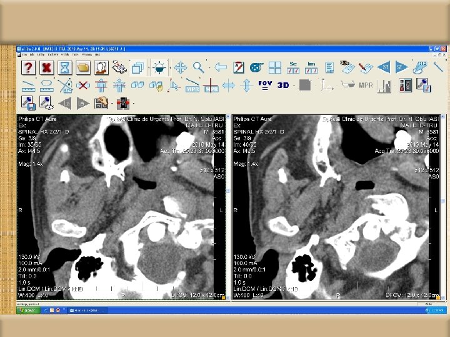450x337 pixels.
Task: Click the checklist settings panel icon
Action: tap(406, 85)
